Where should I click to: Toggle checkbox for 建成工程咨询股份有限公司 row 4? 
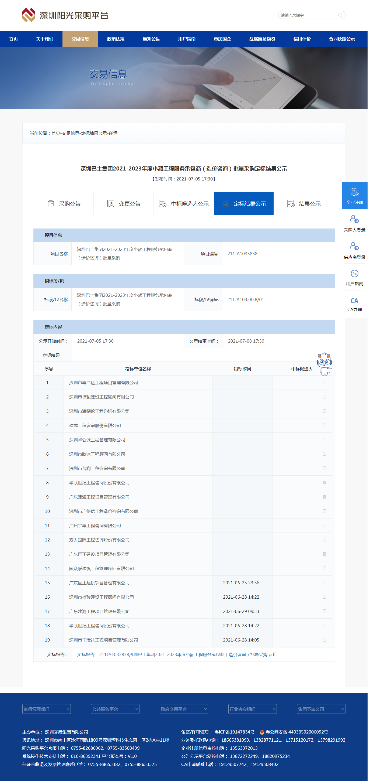325,425
